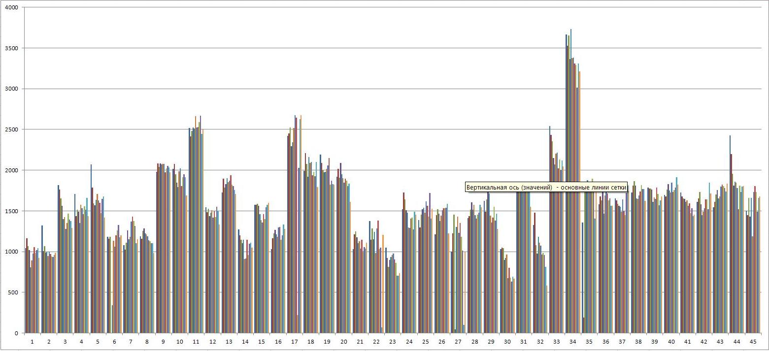Image resolution: width=769 pixels, height=351 pixels.
Task: Click the vertical axis label 4000
Action: click(12, 7)
